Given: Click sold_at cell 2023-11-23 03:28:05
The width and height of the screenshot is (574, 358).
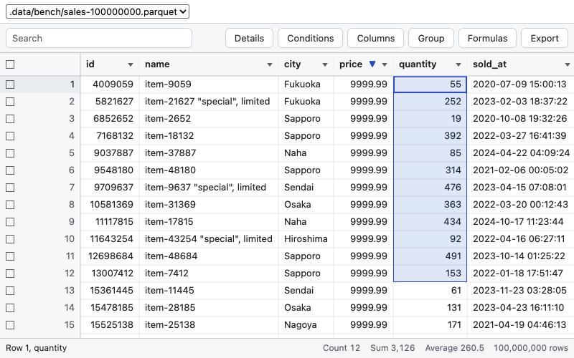Looking at the screenshot, I should pos(520,291).
